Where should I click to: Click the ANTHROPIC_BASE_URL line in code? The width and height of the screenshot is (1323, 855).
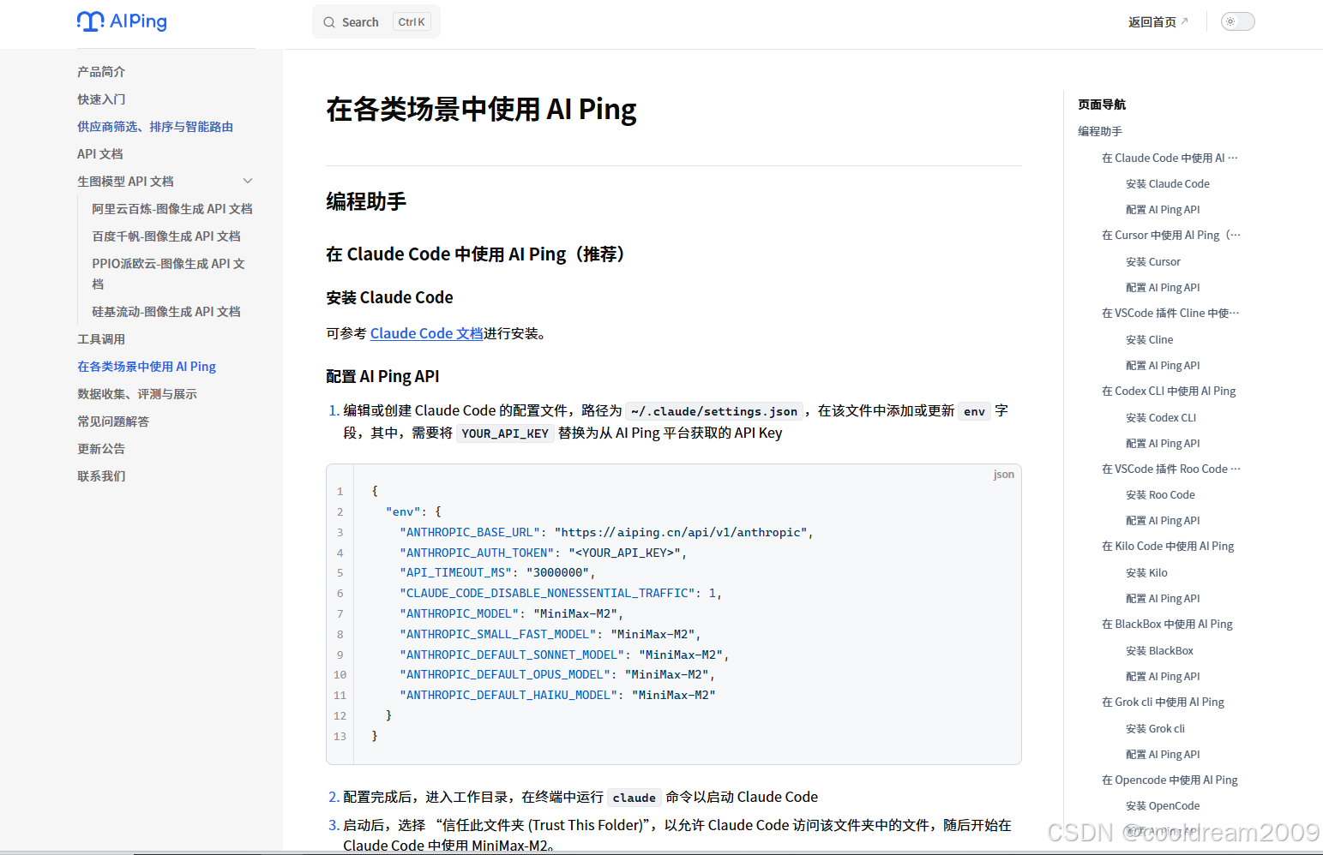pos(606,532)
